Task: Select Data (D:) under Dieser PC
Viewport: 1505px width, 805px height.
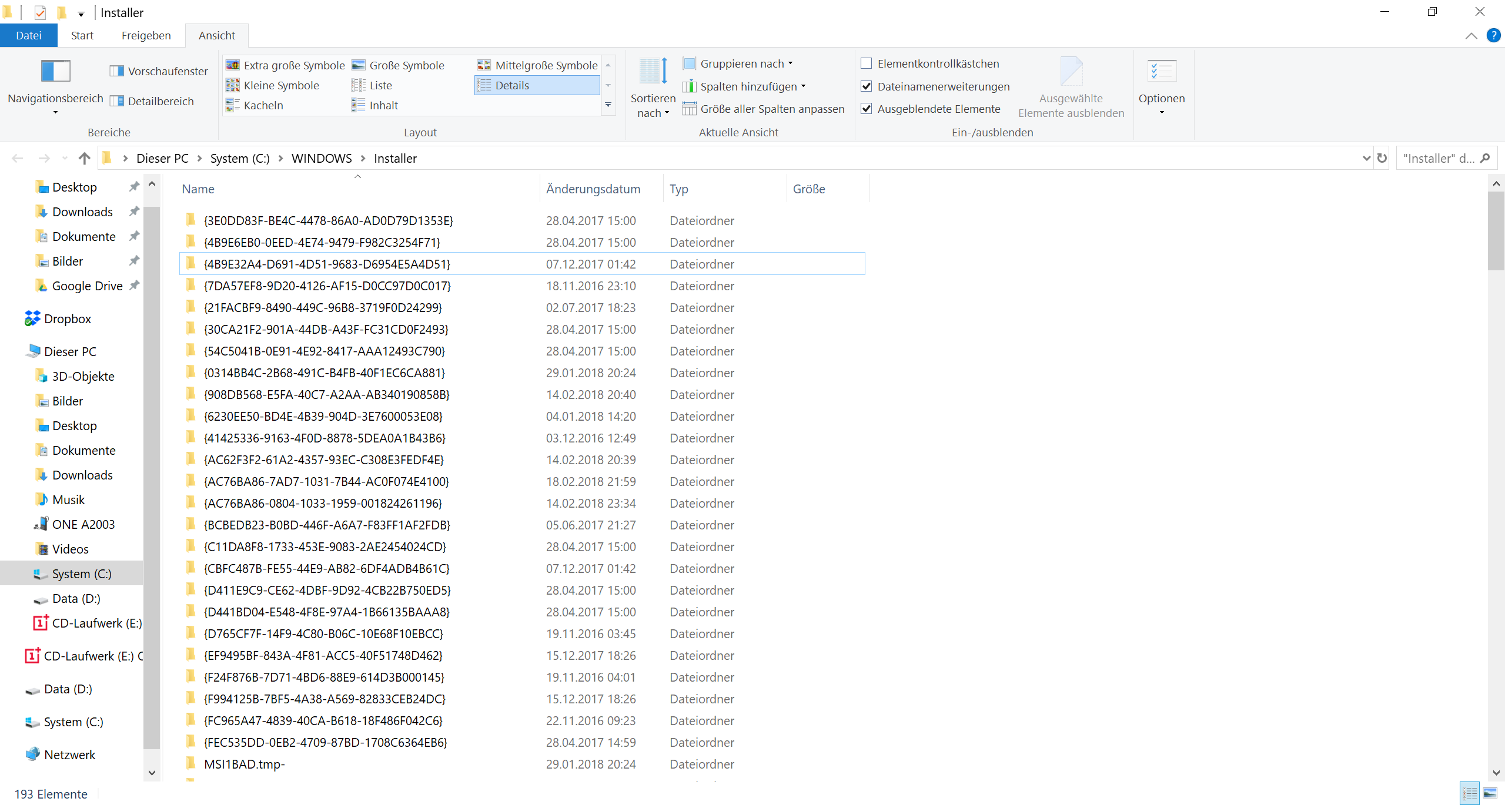Action: [x=67, y=598]
